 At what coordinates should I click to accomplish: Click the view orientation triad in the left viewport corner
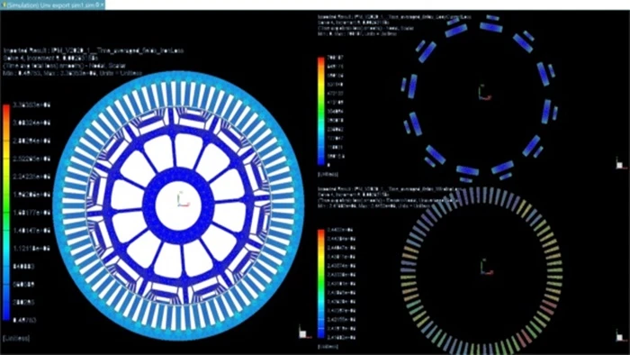tap(304, 332)
